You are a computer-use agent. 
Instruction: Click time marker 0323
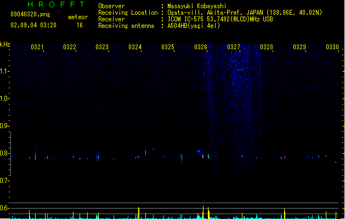point(102,47)
